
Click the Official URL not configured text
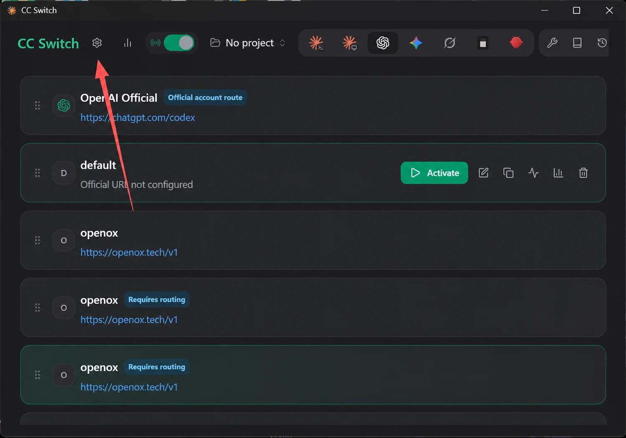pos(137,185)
